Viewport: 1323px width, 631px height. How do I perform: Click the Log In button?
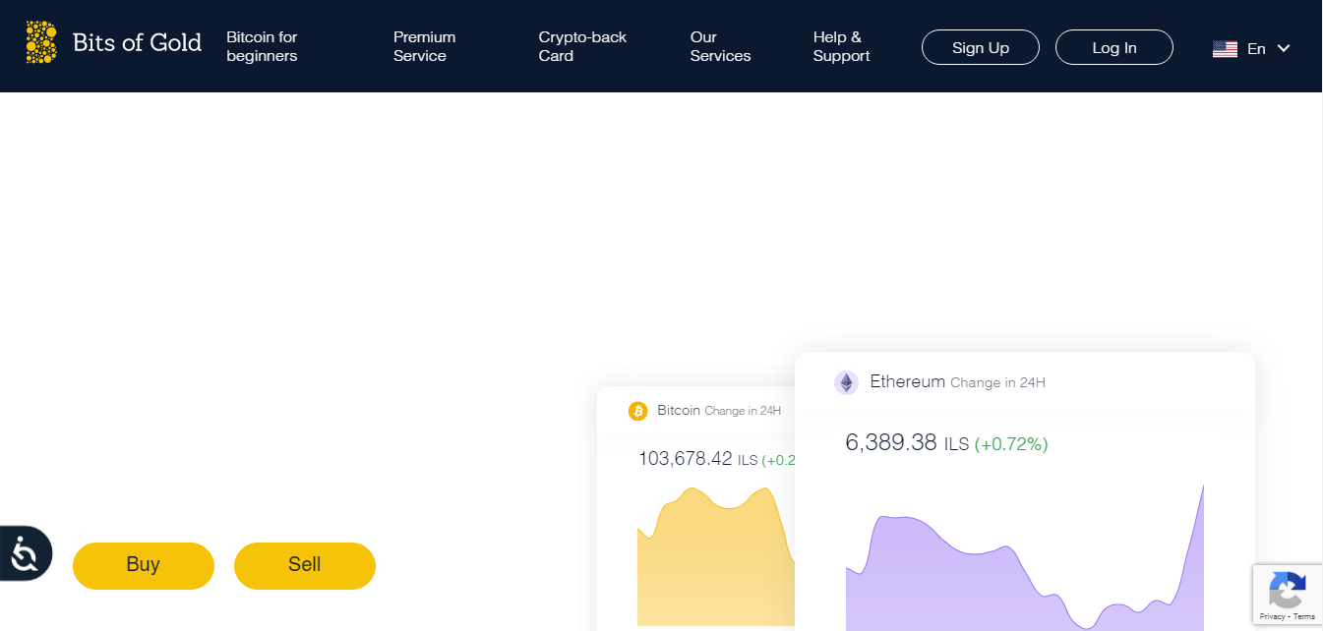click(x=1114, y=47)
